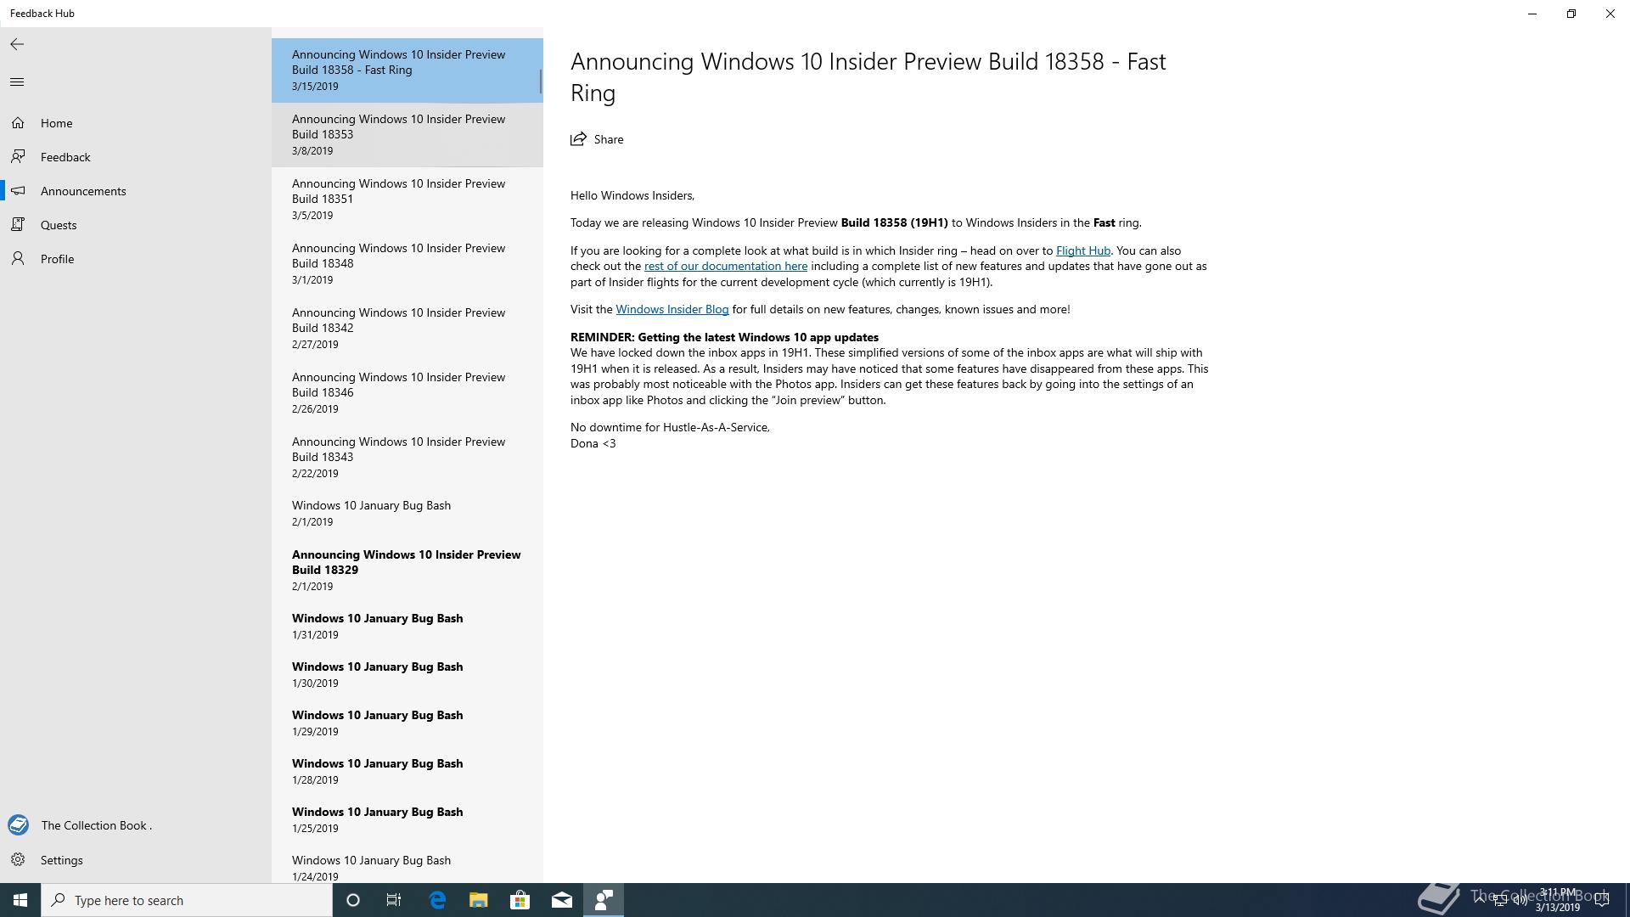Screen dimensions: 1630x917
Task: Click The Collection Book account name
Action: tap(96, 825)
